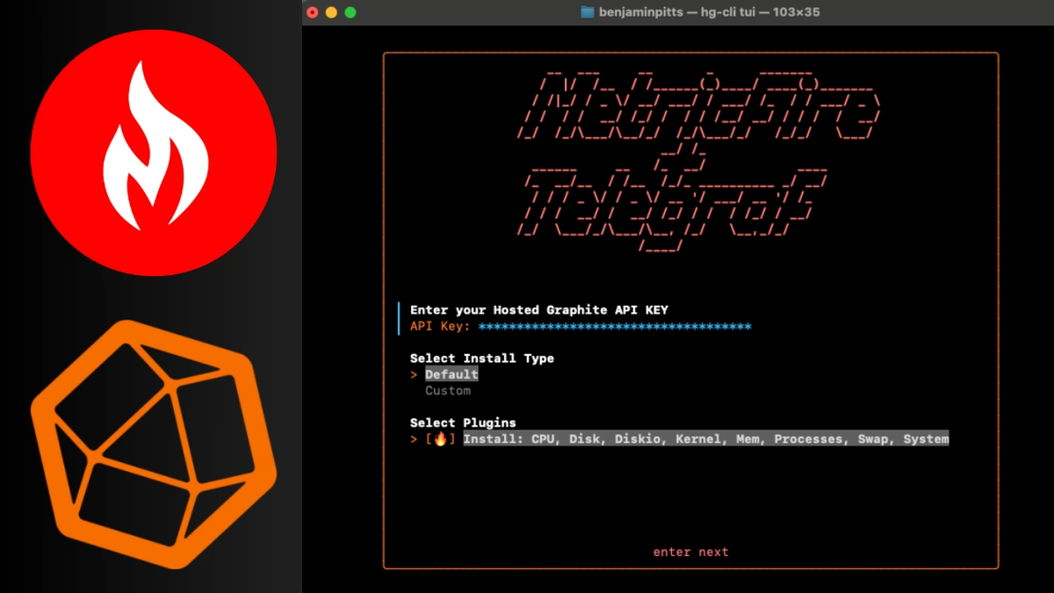The width and height of the screenshot is (1054, 593).
Task: Click the orange Telegraf polyhedron logo
Action: [154, 446]
